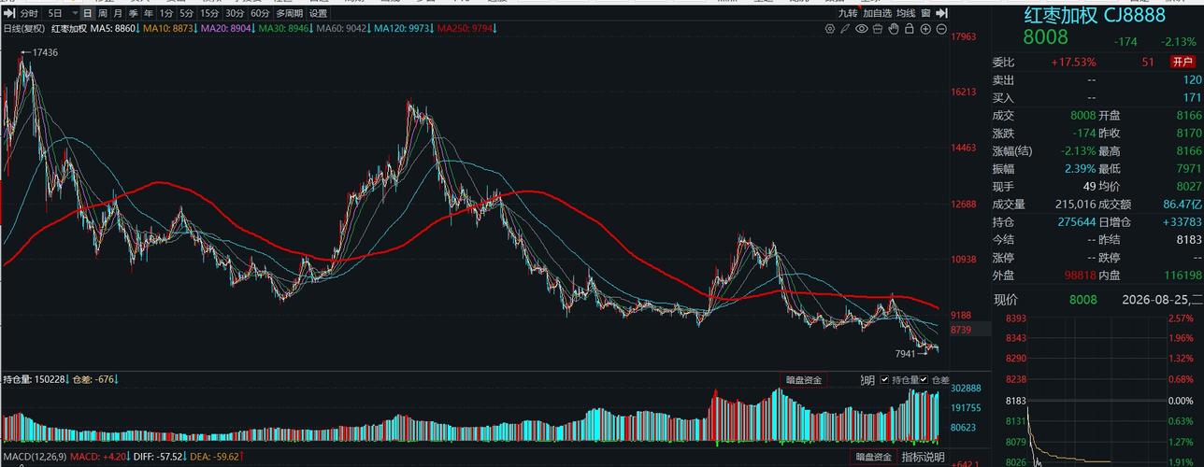The height and width of the screenshot is (467, 1204).
Task: Click the 日线(复权) label
Action: click(x=24, y=29)
